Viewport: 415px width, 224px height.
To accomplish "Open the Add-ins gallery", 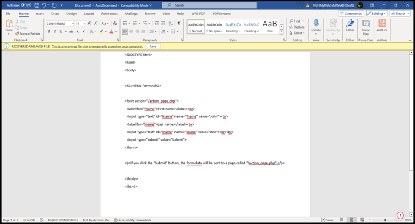I will click(x=382, y=23).
